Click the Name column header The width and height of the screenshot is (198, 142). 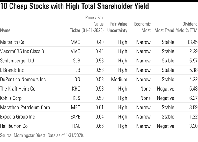coord(5,30)
